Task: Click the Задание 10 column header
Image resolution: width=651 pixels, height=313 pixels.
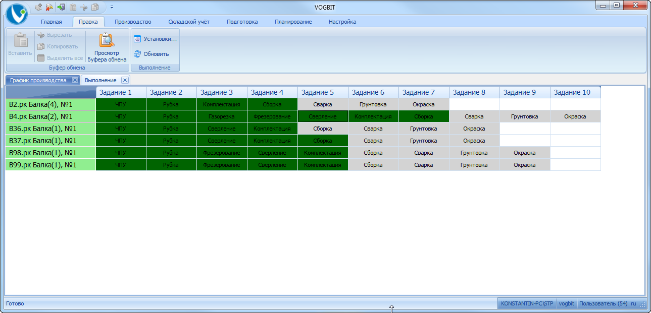Action: click(x=576, y=92)
